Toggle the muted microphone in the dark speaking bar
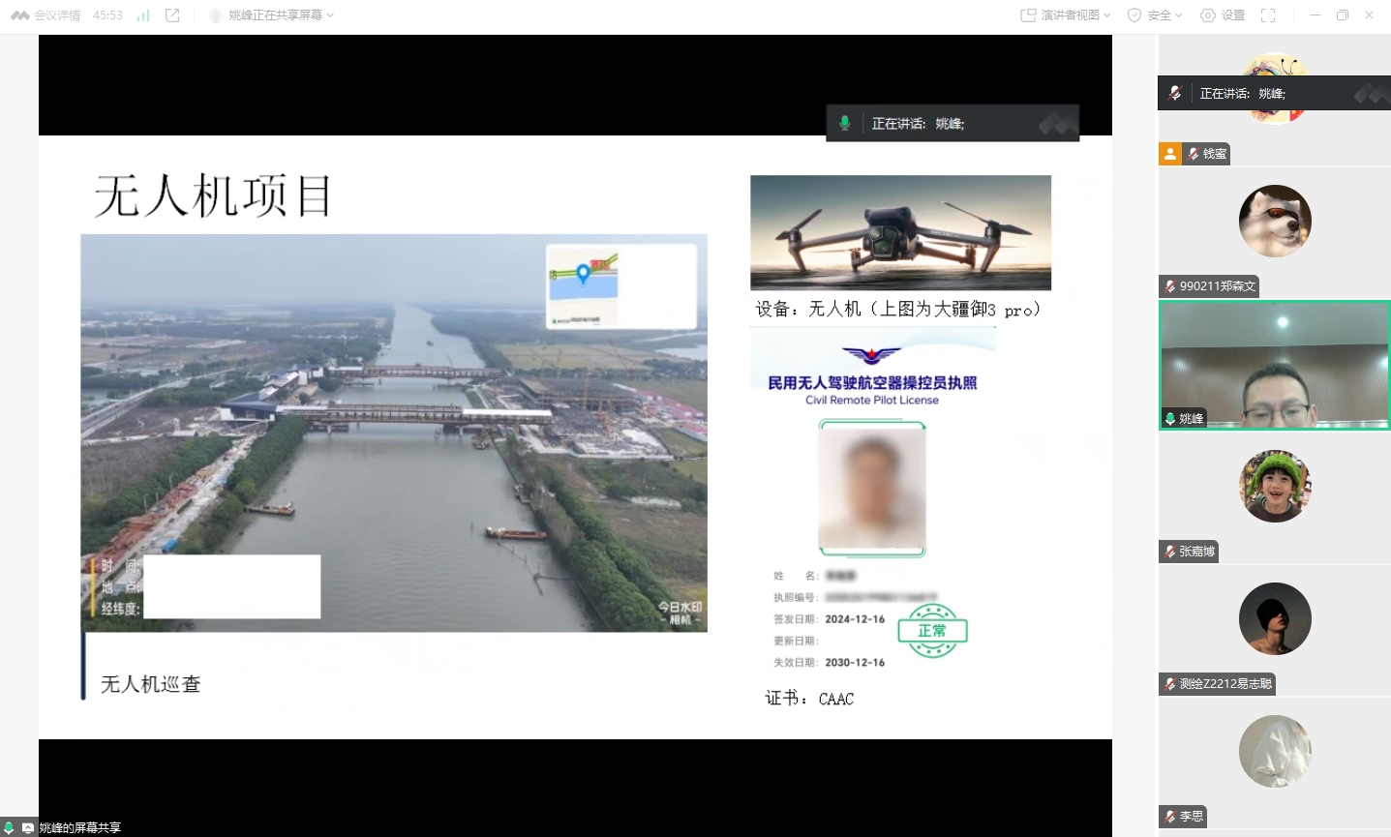This screenshot has width=1391, height=837. [x=1175, y=93]
